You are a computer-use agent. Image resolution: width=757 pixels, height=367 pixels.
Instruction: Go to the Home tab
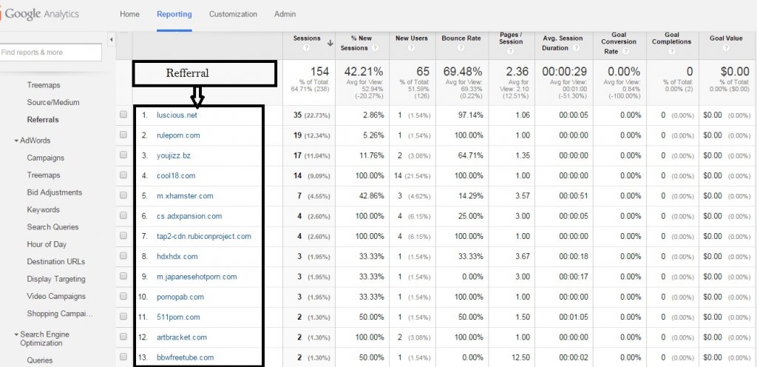click(129, 14)
